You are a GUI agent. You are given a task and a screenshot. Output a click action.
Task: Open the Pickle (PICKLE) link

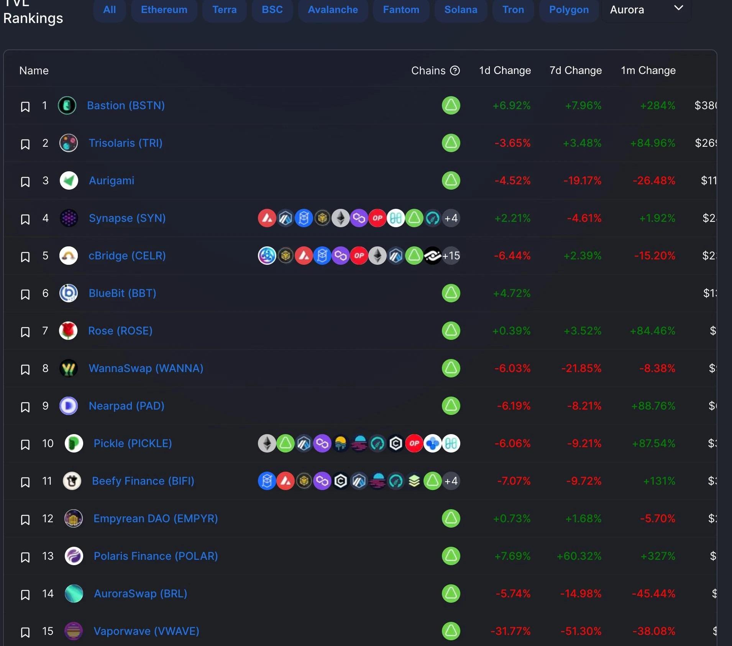(133, 443)
